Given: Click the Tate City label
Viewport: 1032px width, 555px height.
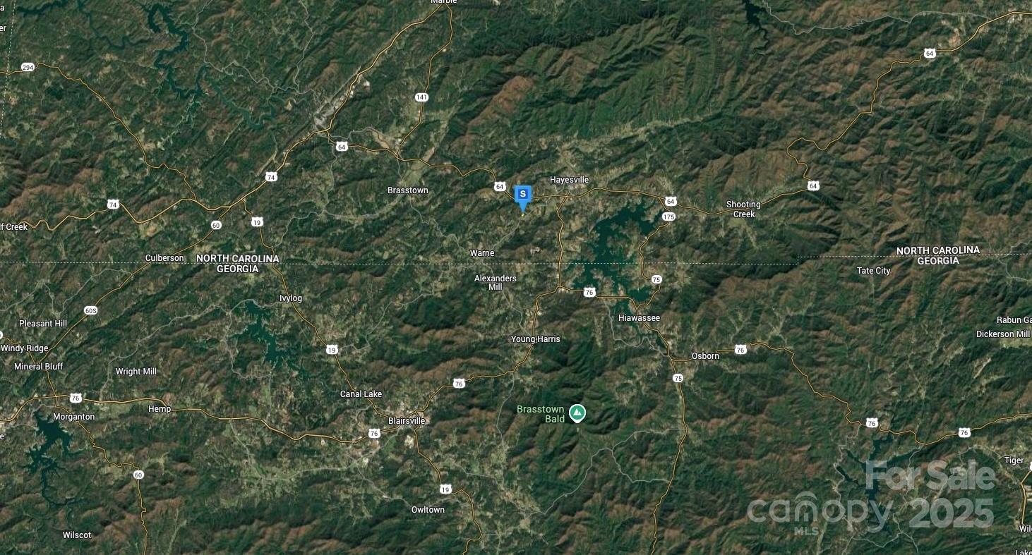Looking at the screenshot, I should coord(873,271).
